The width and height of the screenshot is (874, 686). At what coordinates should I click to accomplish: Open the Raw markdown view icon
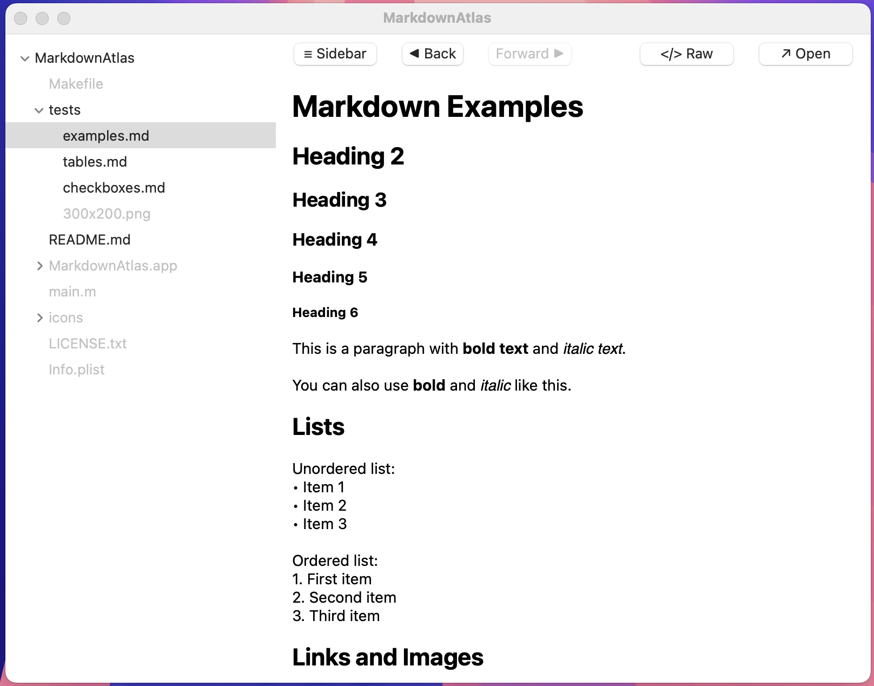(671, 54)
